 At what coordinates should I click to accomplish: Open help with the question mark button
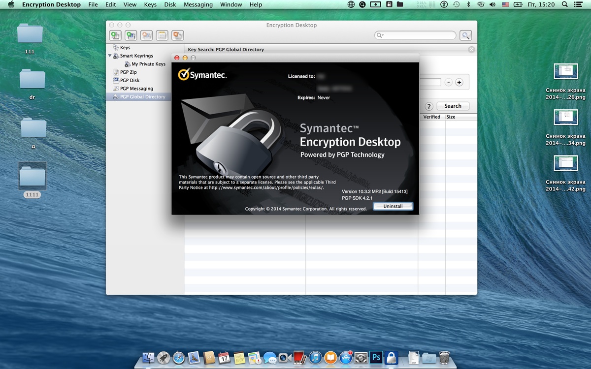(x=428, y=106)
